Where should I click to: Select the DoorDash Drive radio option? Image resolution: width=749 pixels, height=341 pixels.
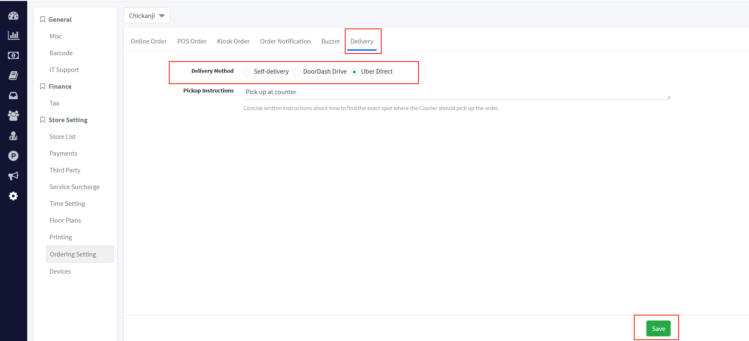[297, 72]
